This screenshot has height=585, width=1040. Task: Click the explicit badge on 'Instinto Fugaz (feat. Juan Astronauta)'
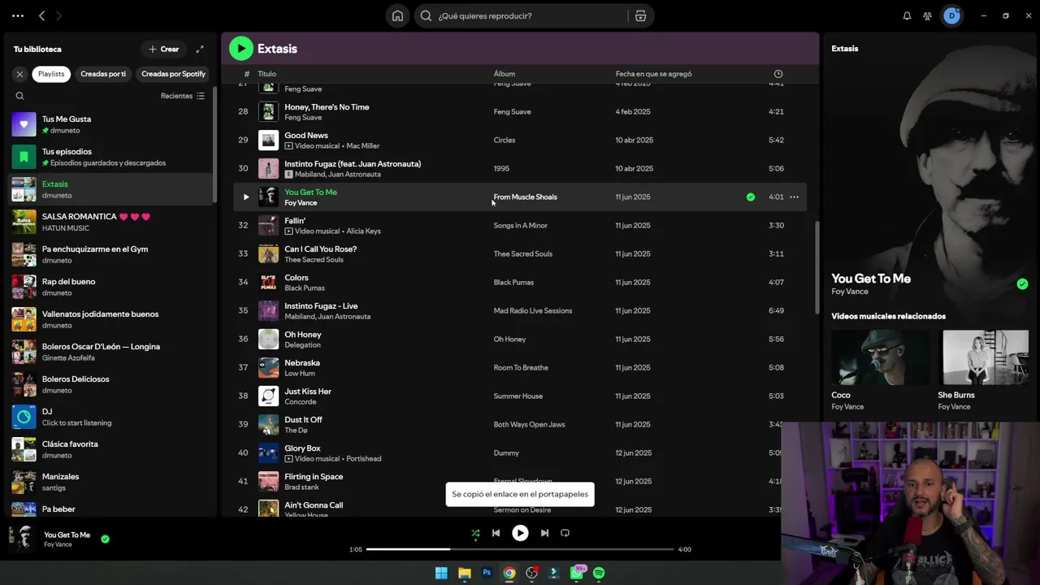(288, 175)
